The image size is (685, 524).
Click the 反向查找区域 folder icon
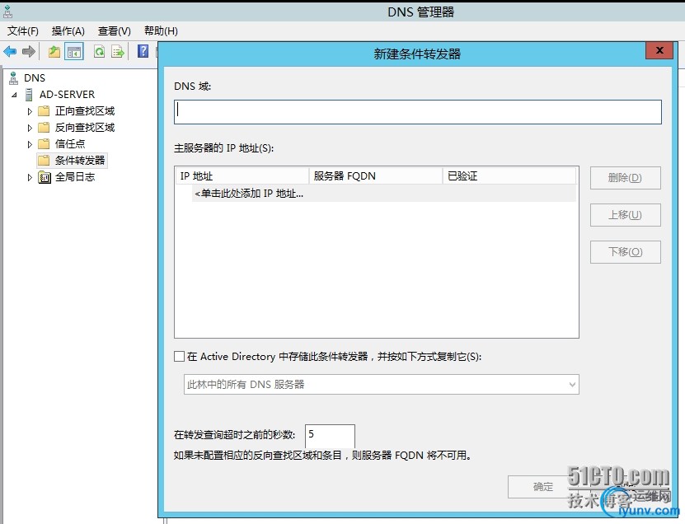coord(44,128)
